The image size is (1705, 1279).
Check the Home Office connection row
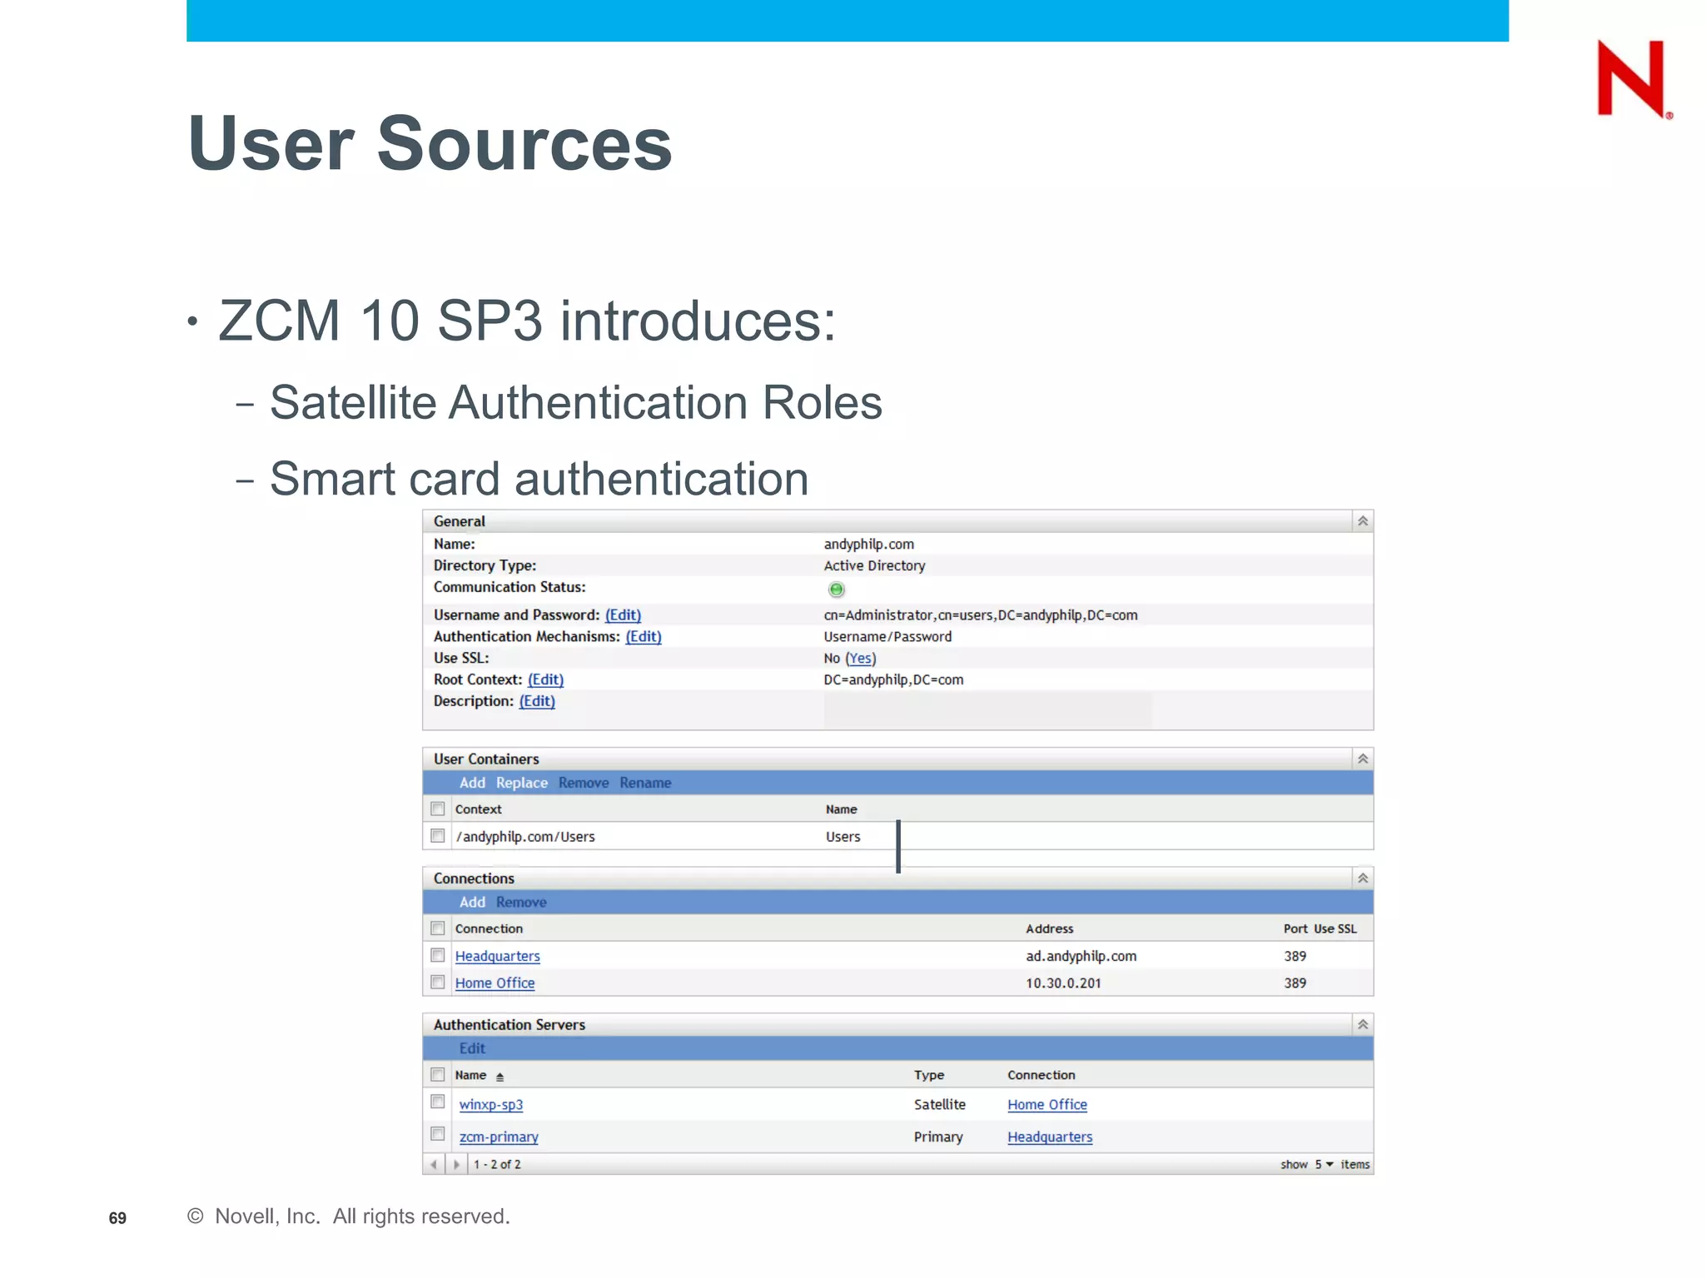point(438,982)
